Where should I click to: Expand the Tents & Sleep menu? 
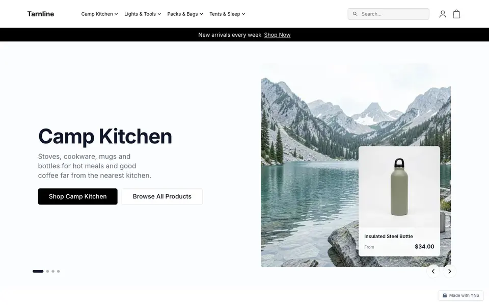227,14
